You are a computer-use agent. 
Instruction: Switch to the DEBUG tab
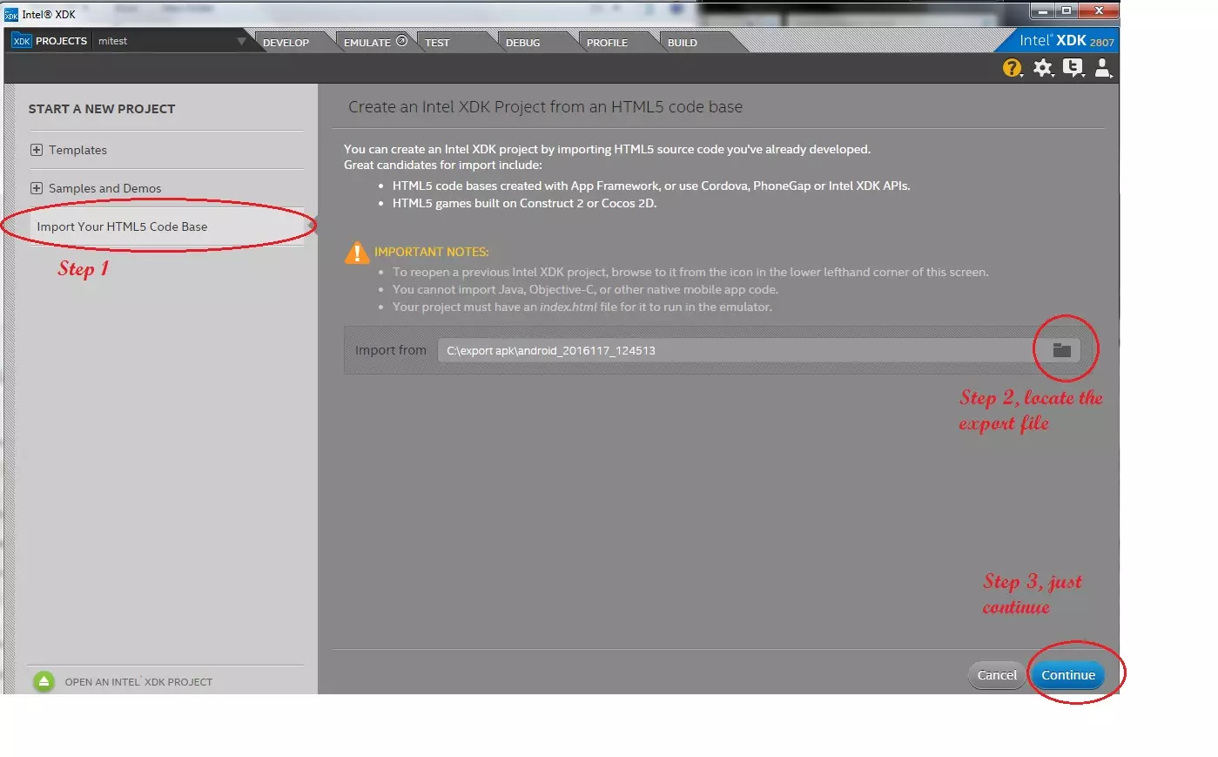point(522,43)
